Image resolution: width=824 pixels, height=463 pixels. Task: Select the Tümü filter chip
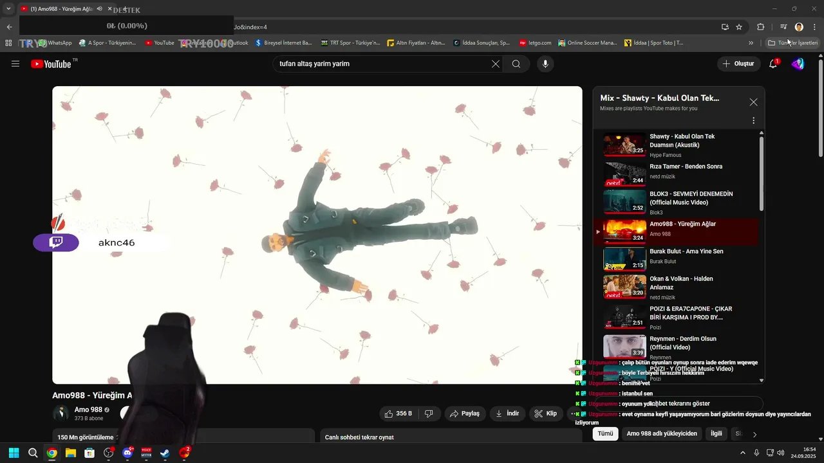[x=605, y=433]
